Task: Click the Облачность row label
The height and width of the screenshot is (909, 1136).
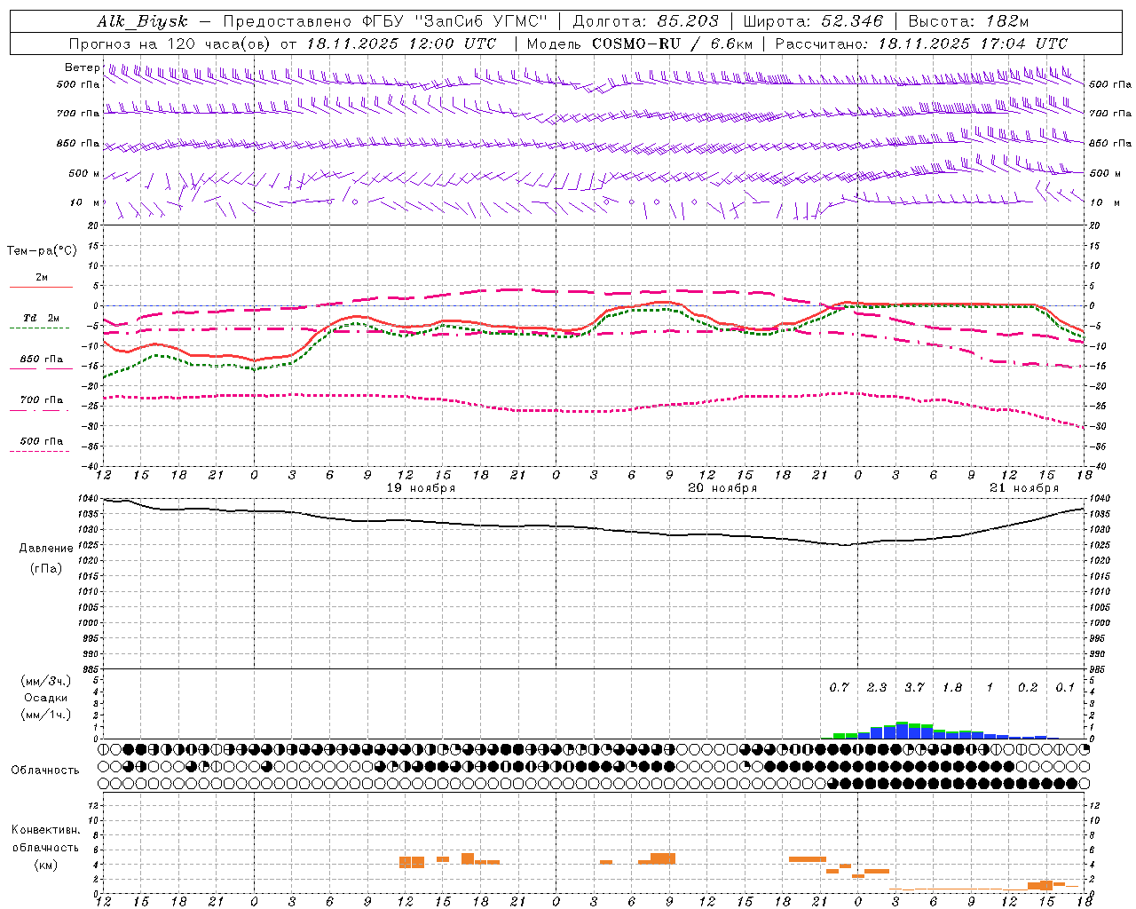Action: 45,771
